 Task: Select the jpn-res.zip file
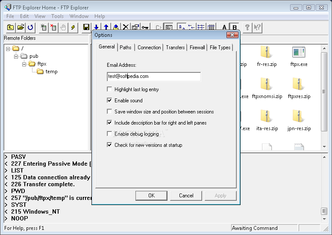pyautogui.click(x=299, y=120)
